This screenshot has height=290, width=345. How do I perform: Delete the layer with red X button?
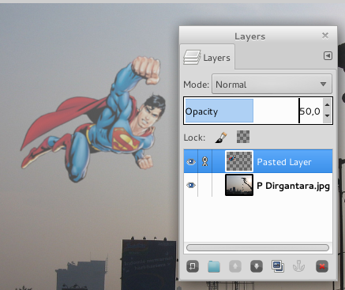pyautogui.click(x=322, y=266)
